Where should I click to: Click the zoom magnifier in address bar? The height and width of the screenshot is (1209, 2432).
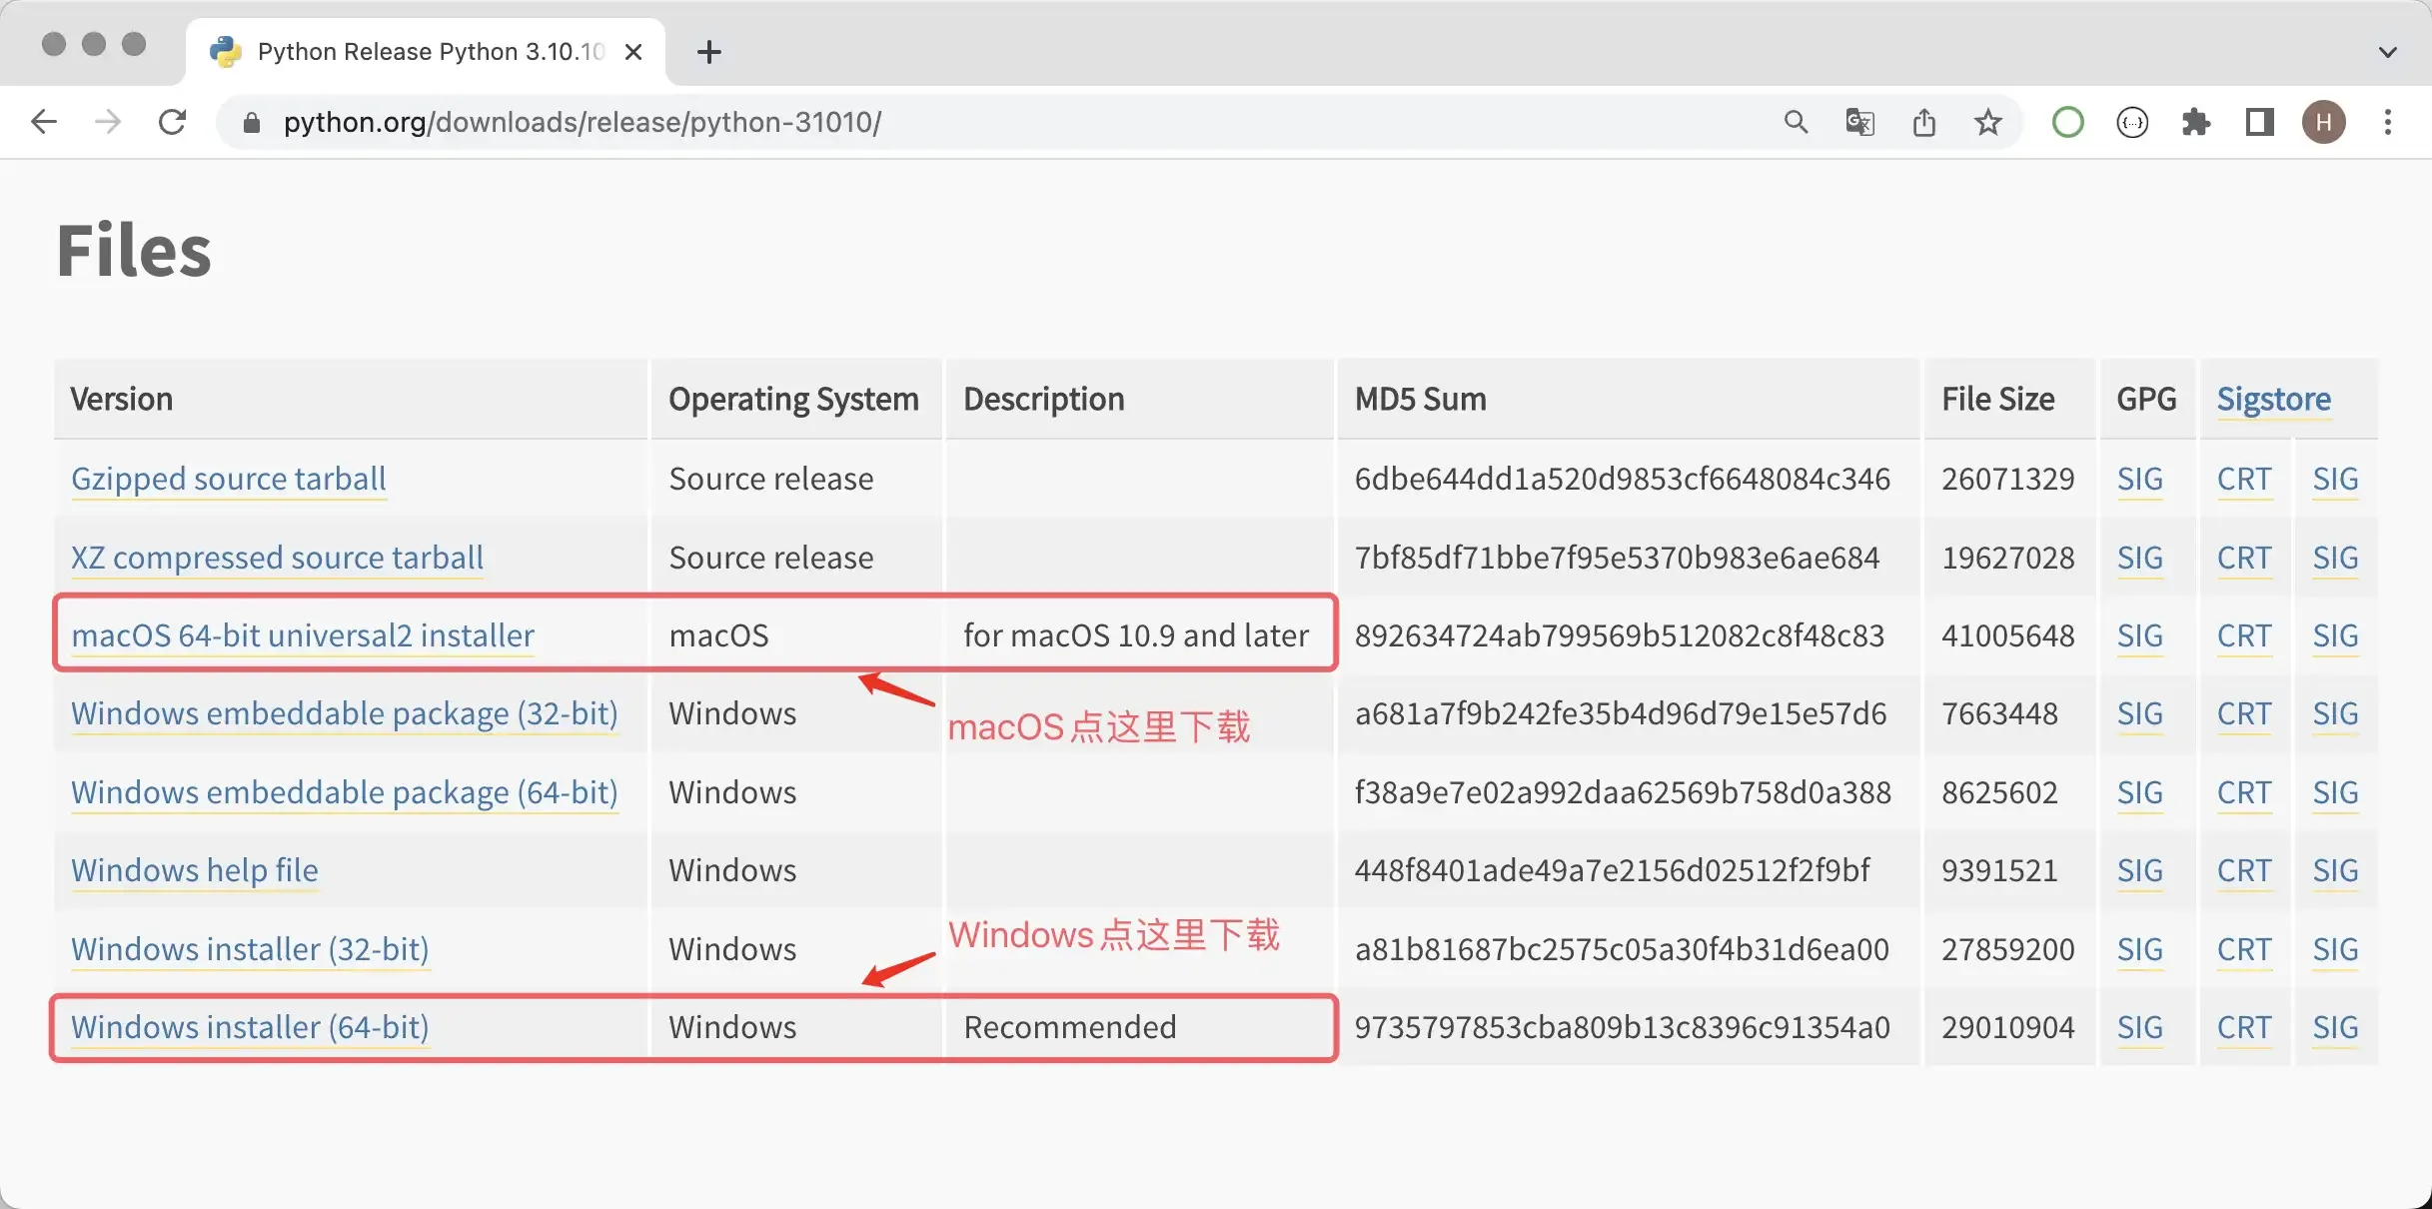1796,122
